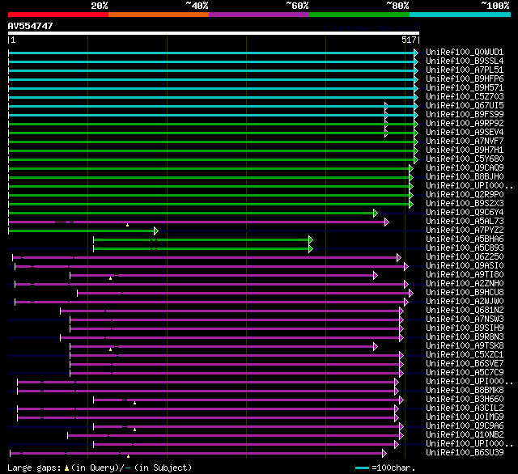The width and height of the screenshot is (518, 474).
Task: Click the yellow gap marker under Q9C9A6 alignment
Action: (135, 430)
